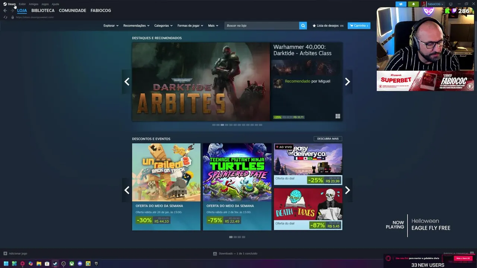
Task: Open the TMNT Splintered Fate offer
Action: coord(237,187)
